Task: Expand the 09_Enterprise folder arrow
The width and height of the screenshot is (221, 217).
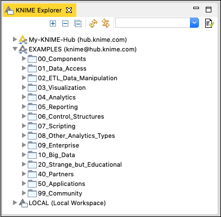Action: point(24,145)
